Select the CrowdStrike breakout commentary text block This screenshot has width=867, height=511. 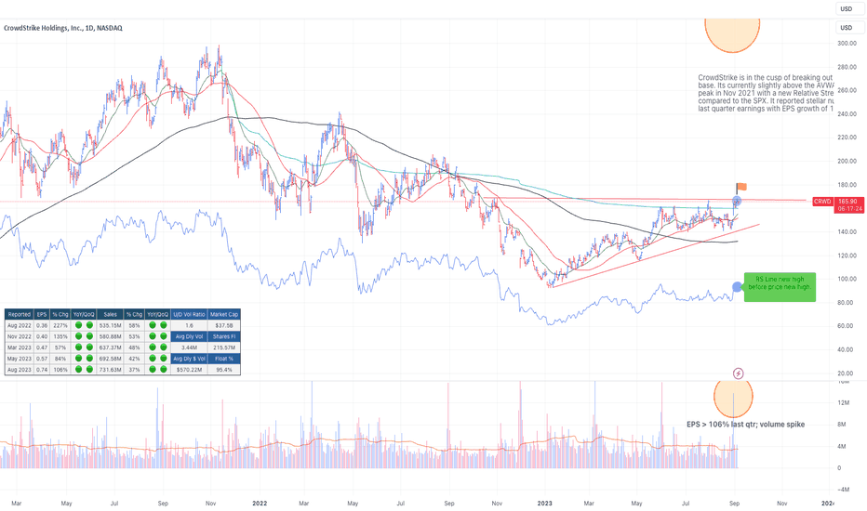766,93
